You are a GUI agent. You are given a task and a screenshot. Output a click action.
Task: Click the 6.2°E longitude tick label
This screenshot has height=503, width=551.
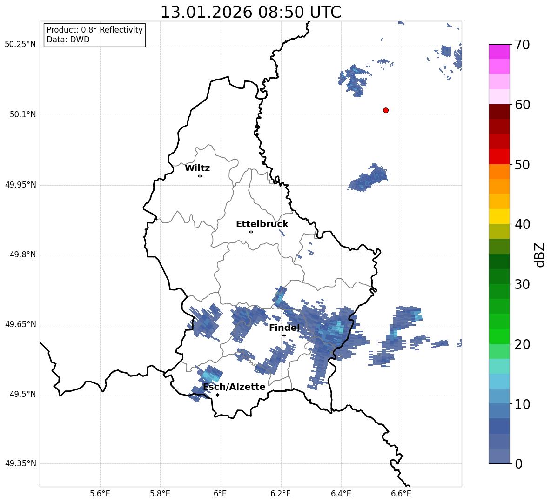[x=281, y=494]
